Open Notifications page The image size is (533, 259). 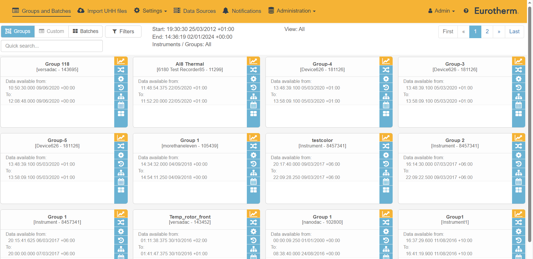point(242,11)
